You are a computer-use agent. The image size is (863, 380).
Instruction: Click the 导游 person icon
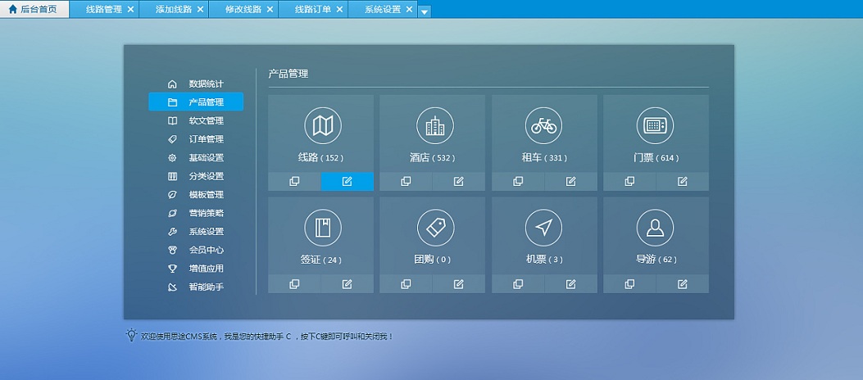655,228
